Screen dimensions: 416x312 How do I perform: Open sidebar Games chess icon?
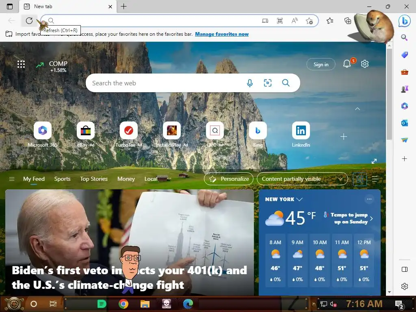click(x=404, y=89)
